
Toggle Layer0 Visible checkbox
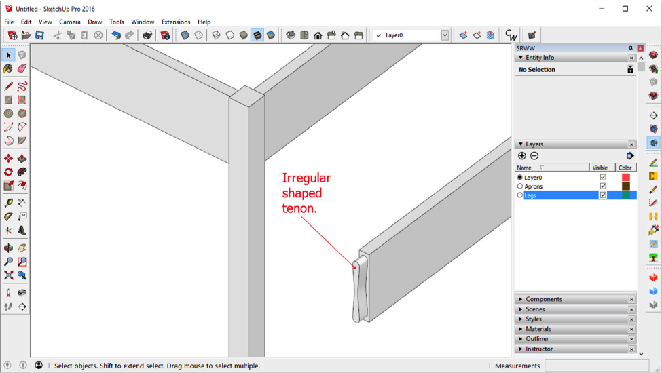[602, 177]
